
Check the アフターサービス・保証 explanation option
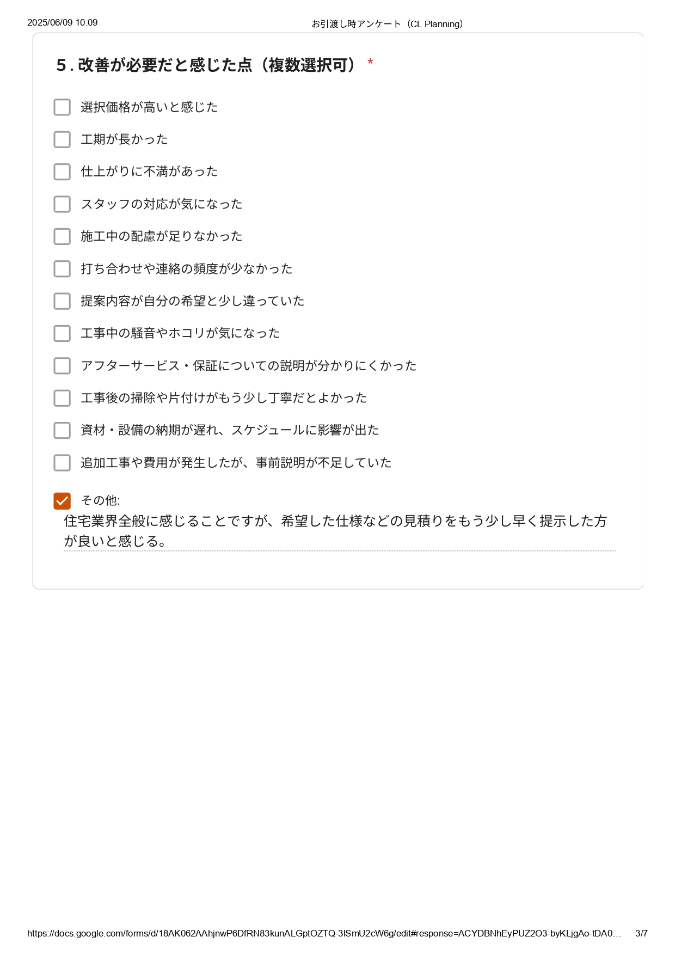62,365
